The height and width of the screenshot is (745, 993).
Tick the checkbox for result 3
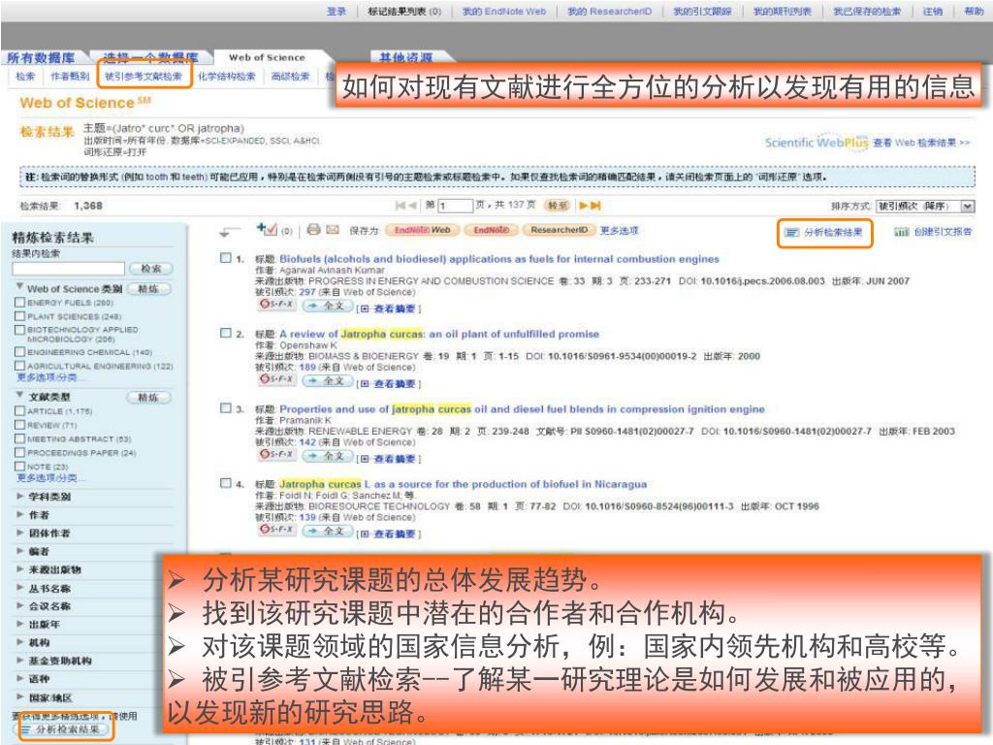click(x=225, y=408)
